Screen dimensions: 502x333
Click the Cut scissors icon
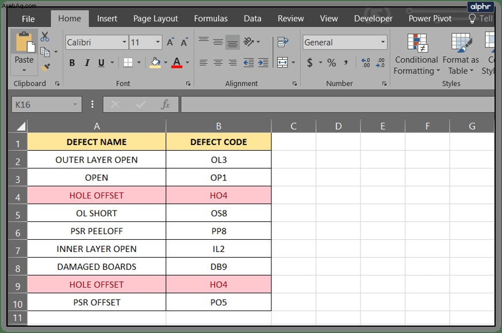coord(45,36)
